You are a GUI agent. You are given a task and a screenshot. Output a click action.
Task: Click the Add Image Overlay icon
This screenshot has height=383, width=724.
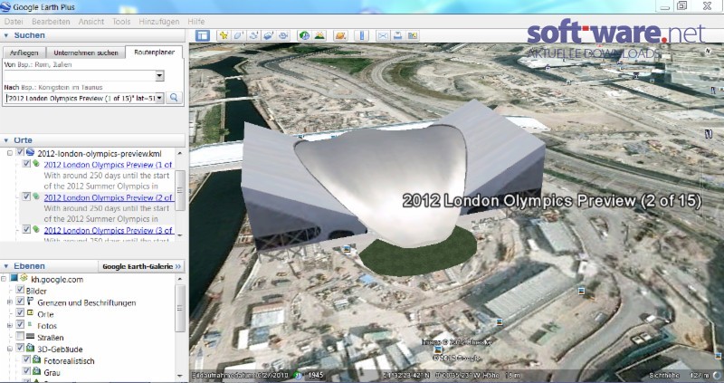[268, 35]
